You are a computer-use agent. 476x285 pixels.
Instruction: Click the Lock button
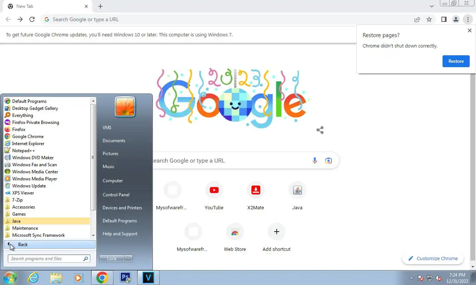coord(112,259)
